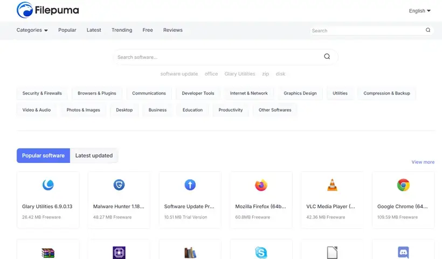The height and width of the screenshot is (259, 442).
Task: Click the office search suggestion
Action: 211,73
